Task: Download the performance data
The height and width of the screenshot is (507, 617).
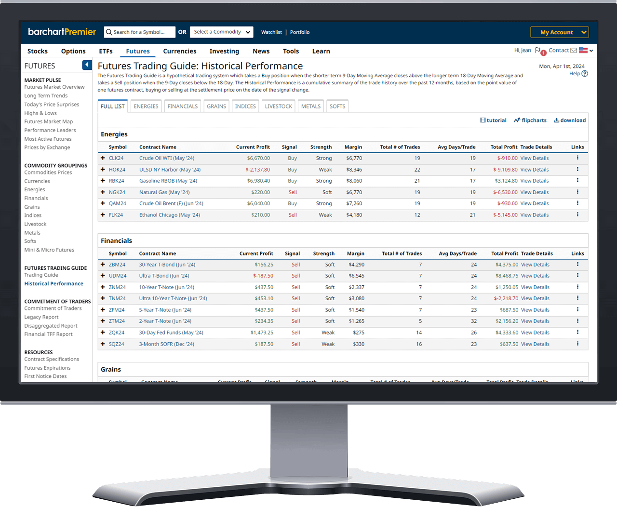Action: pos(570,120)
